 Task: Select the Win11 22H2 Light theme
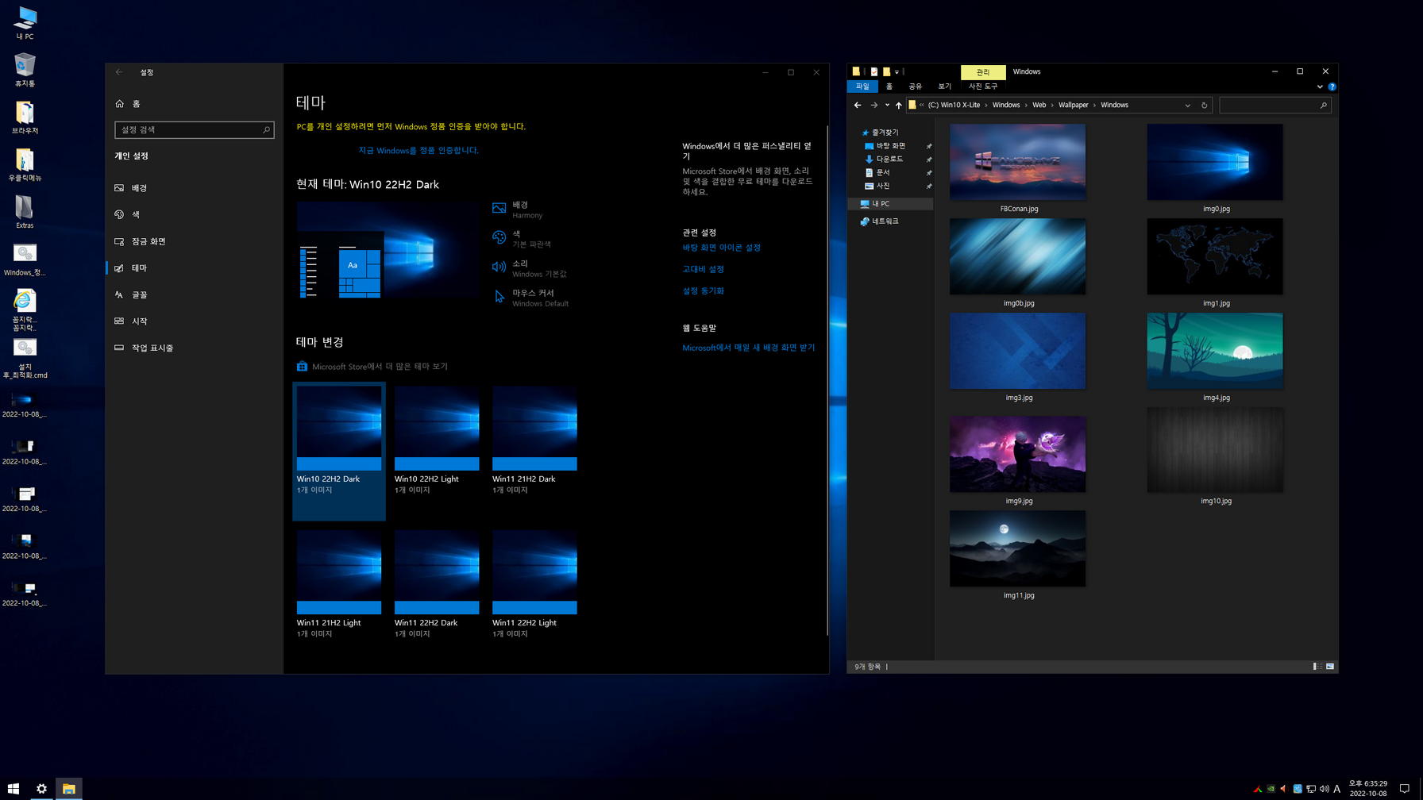(x=534, y=584)
